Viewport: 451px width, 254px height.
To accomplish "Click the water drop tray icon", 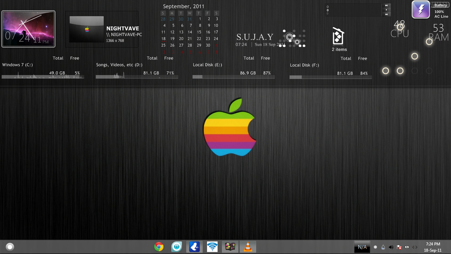I will click(383, 247).
